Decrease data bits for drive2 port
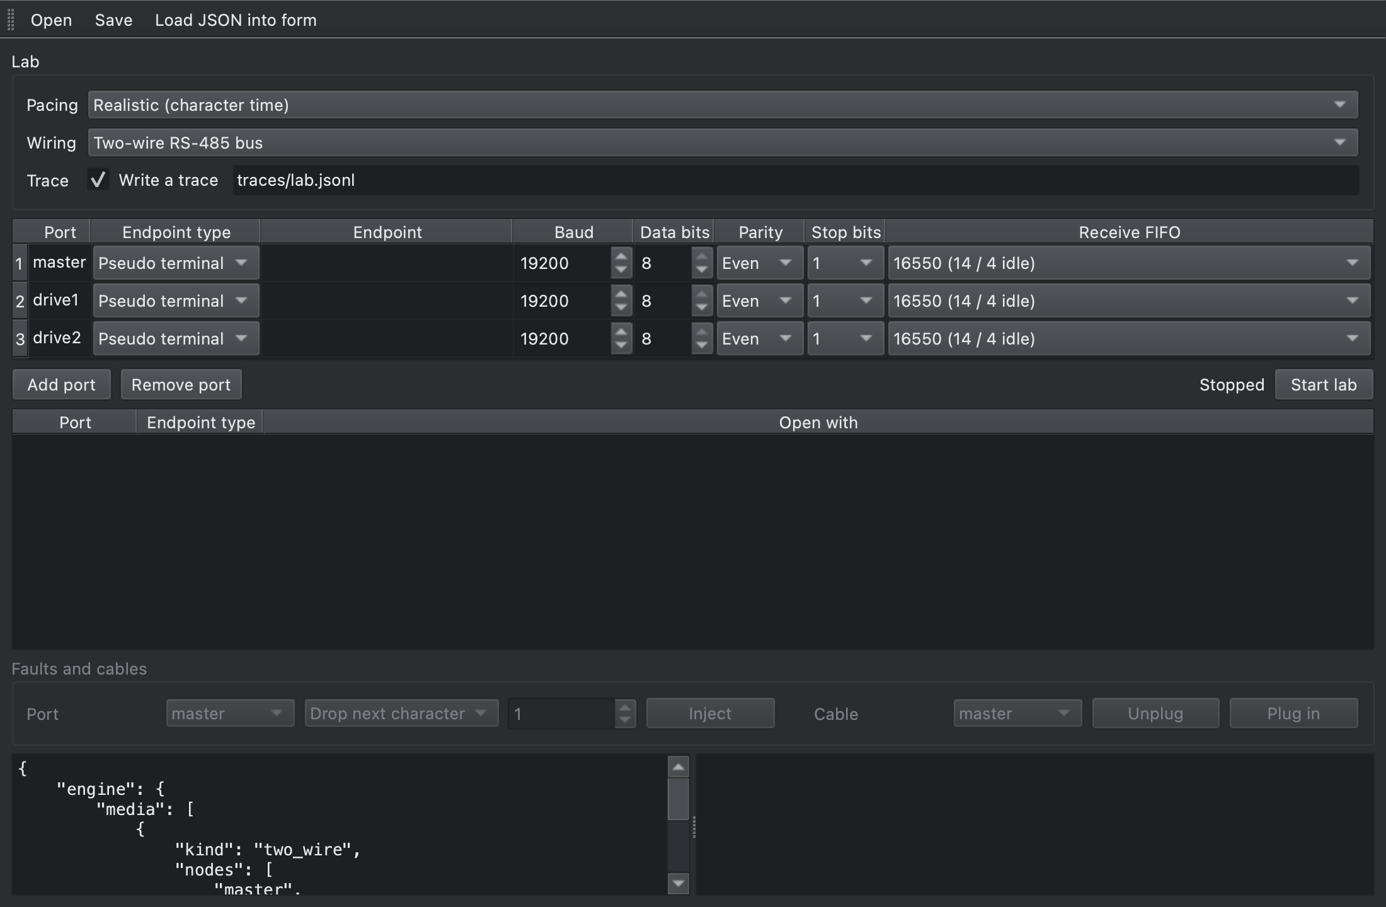Screen dimensions: 1386x907 pos(702,346)
